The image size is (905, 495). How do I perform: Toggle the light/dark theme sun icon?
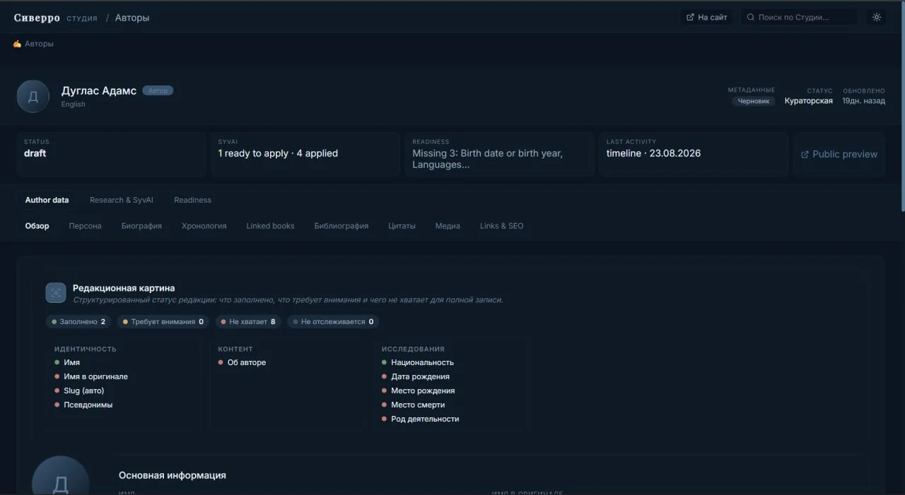click(x=877, y=17)
